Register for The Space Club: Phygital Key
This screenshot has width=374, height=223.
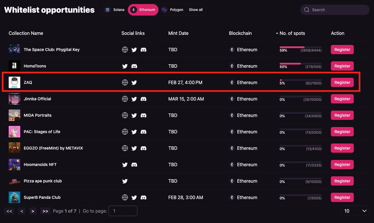pyautogui.click(x=342, y=50)
